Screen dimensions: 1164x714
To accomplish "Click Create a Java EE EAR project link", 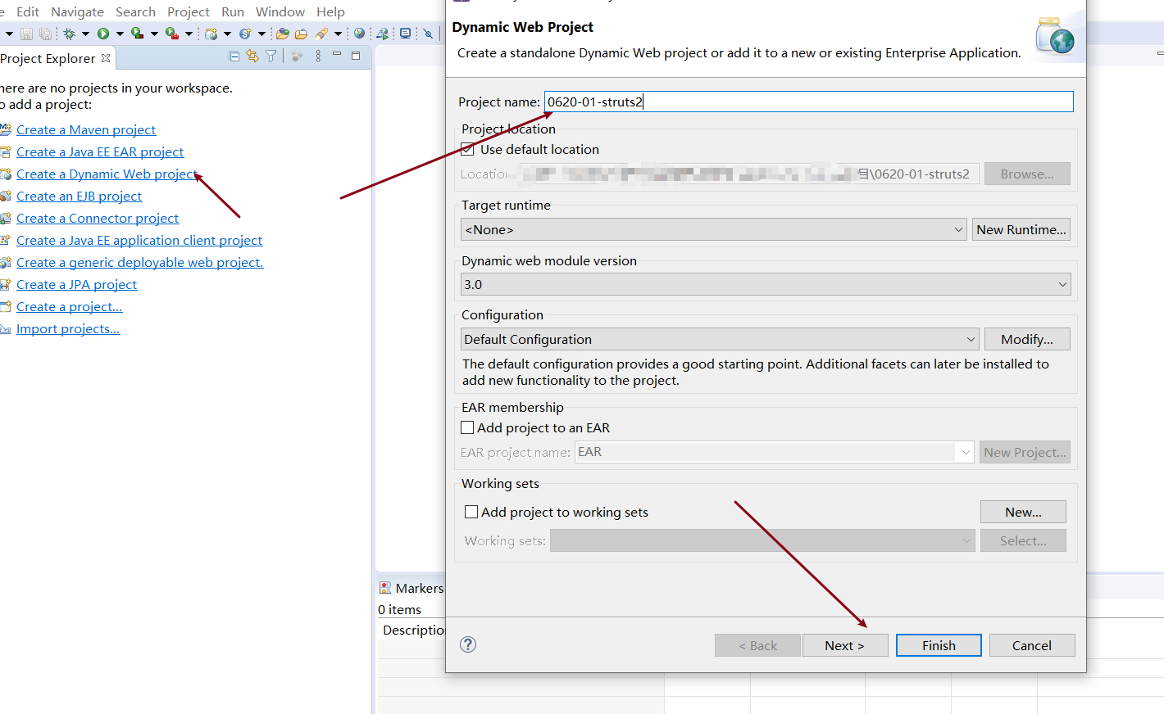I will click(x=100, y=151).
